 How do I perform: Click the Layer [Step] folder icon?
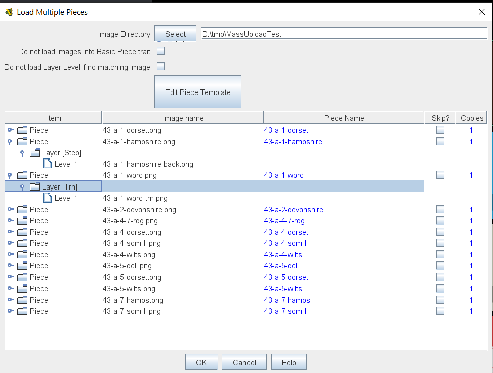click(x=35, y=153)
